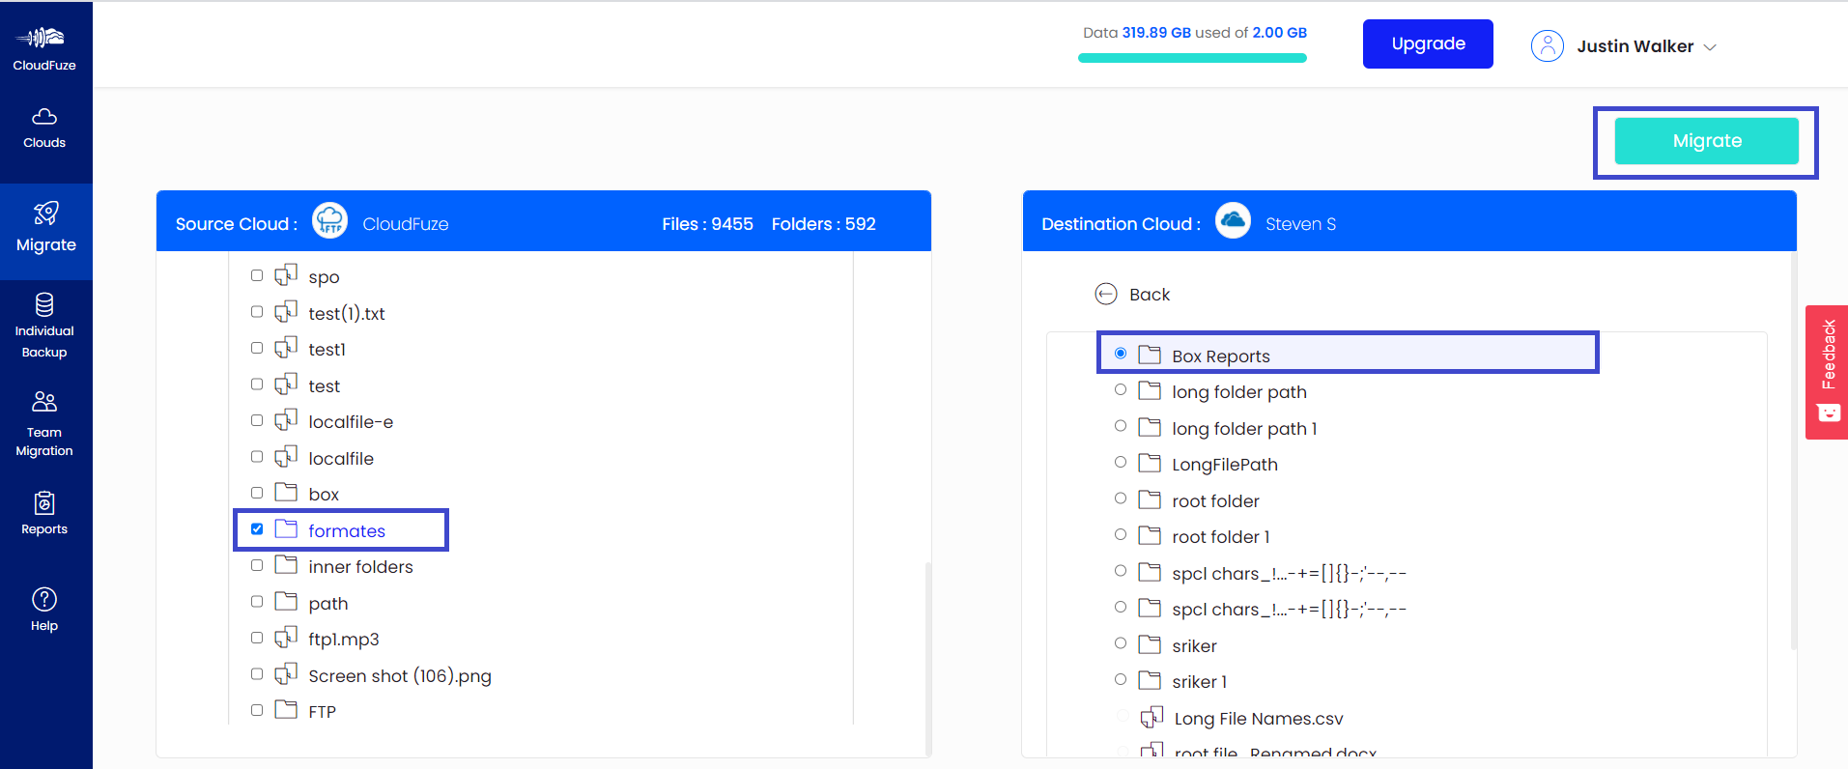This screenshot has height=769, width=1848.
Task: Open the formates folder name
Action: [x=347, y=531]
